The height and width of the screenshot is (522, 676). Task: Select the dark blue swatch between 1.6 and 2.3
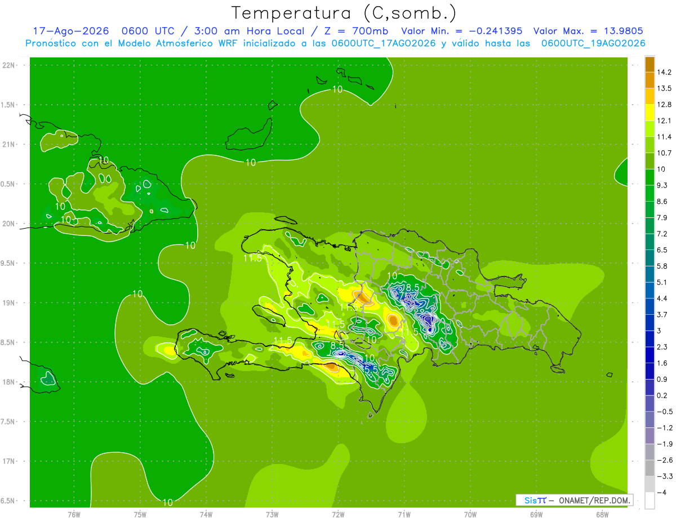click(x=650, y=355)
